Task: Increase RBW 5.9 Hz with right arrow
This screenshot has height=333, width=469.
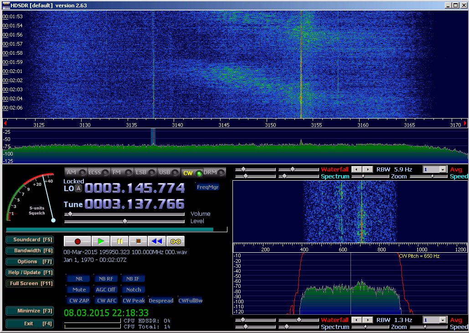Action: [368, 170]
